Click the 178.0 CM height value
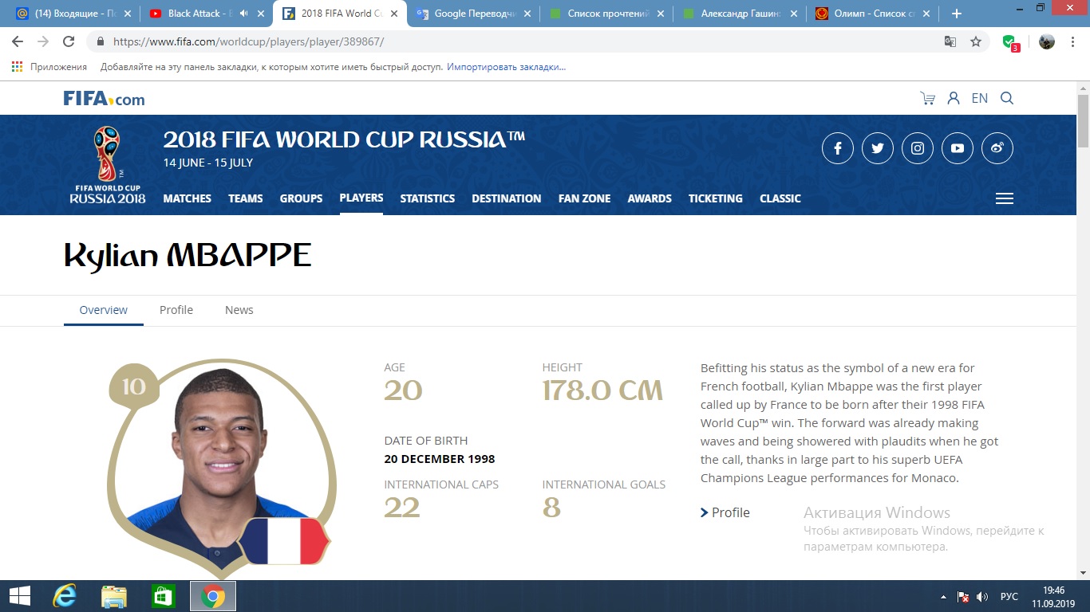Viewport: 1090px width, 612px height. (x=602, y=390)
